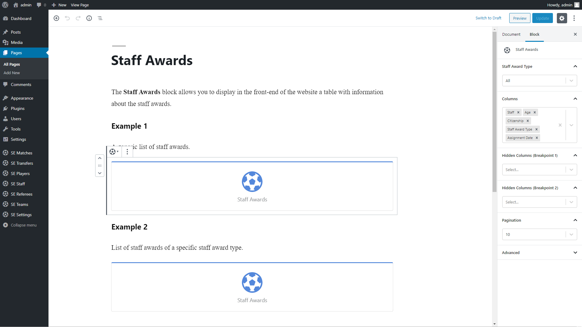Click the editor vertical scrollbar
This screenshot has width=582, height=327.
coord(494,121)
